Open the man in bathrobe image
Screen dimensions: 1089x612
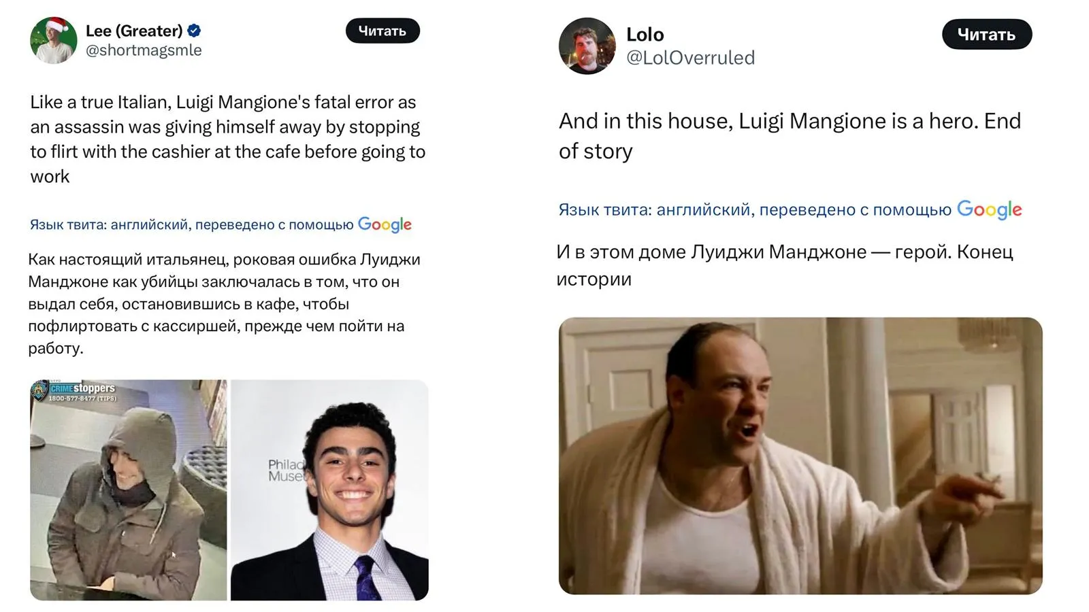(x=800, y=456)
